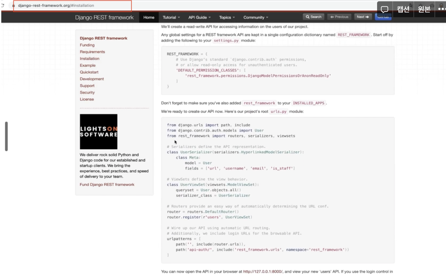Jump to the Requirements sidebar section
The width and height of the screenshot is (446, 276).
point(92,52)
